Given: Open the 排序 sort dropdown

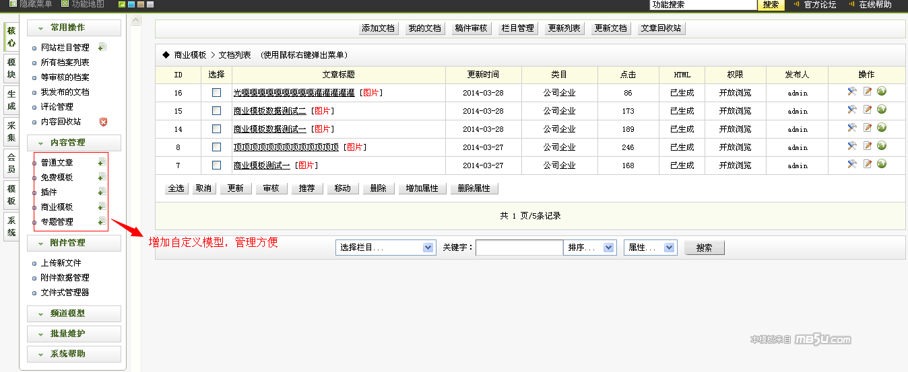Looking at the screenshot, I should coord(590,248).
